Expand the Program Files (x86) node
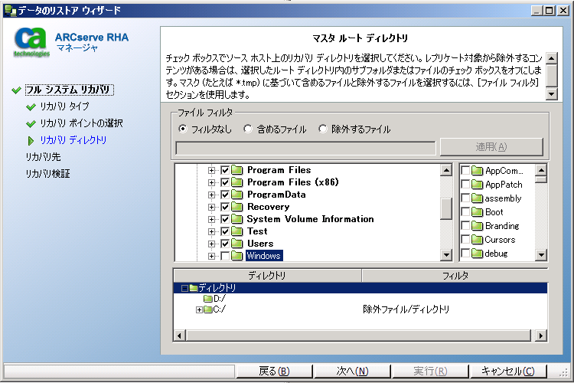574x383 pixels. (x=211, y=182)
